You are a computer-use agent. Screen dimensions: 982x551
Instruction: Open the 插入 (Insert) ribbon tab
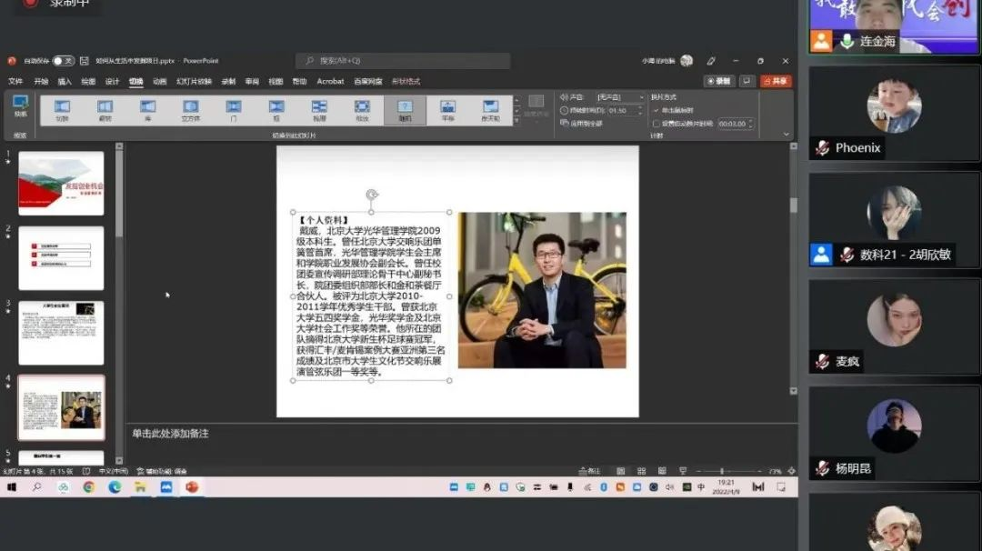(65, 81)
